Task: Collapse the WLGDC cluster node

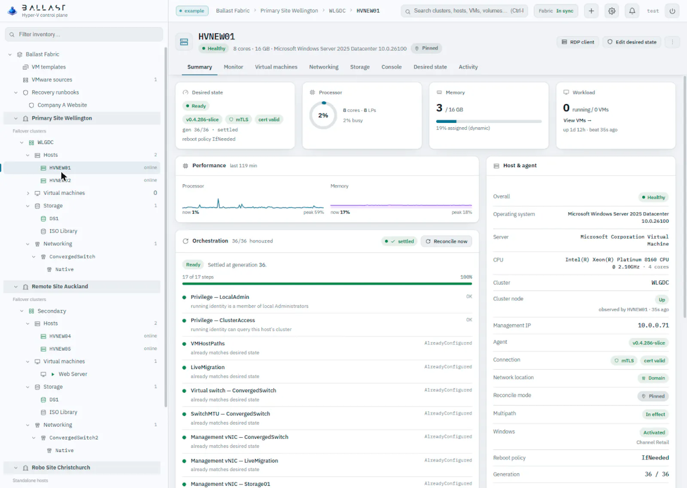Action: tap(22, 143)
